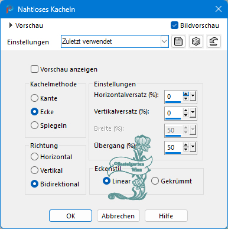228x229 pixels.
Task: Open the Horizontalversatz slider dropdown arrow
Action: click(x=193, y=96)
